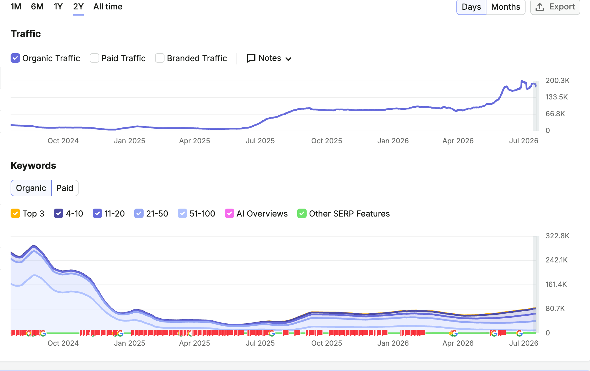Click the red note flag near Oct 2025

click(319, 333)
